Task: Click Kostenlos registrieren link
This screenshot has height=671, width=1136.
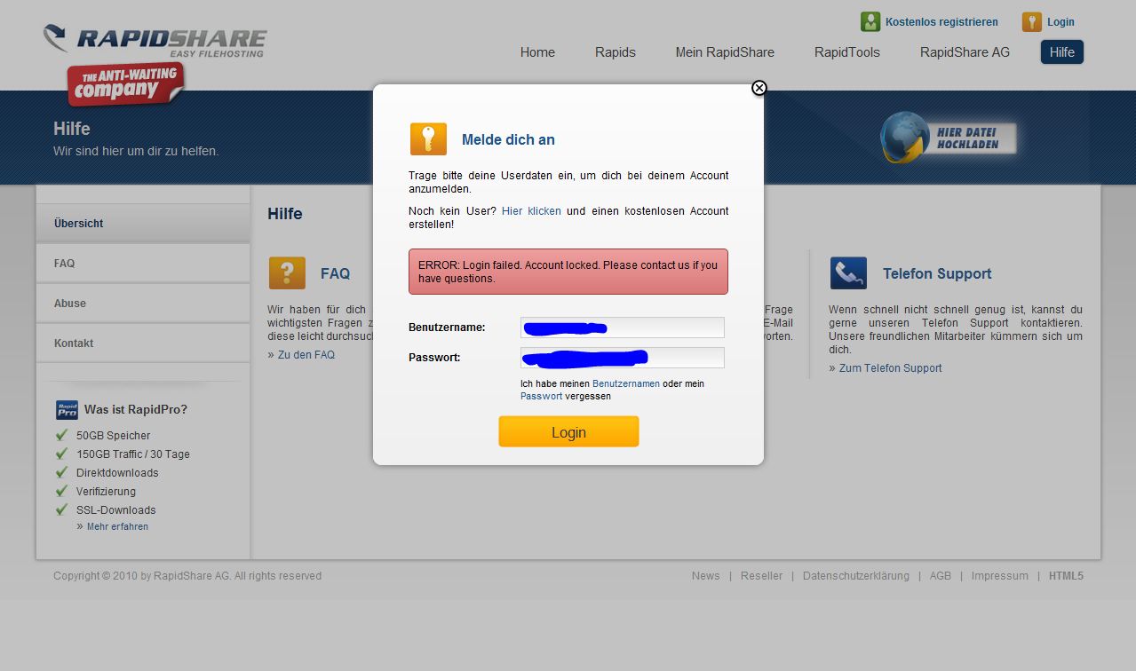Action: tap(941, 22)
